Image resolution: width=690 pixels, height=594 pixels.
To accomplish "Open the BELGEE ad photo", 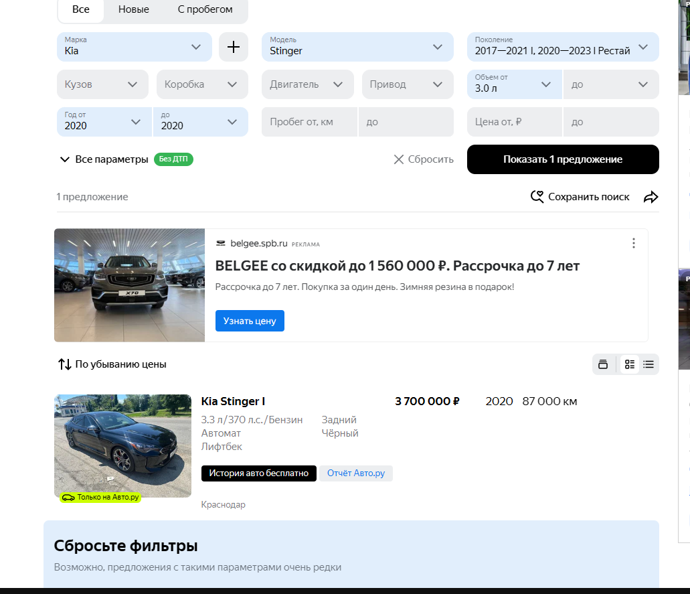I will pyautogui.click(x=129, y=285).
